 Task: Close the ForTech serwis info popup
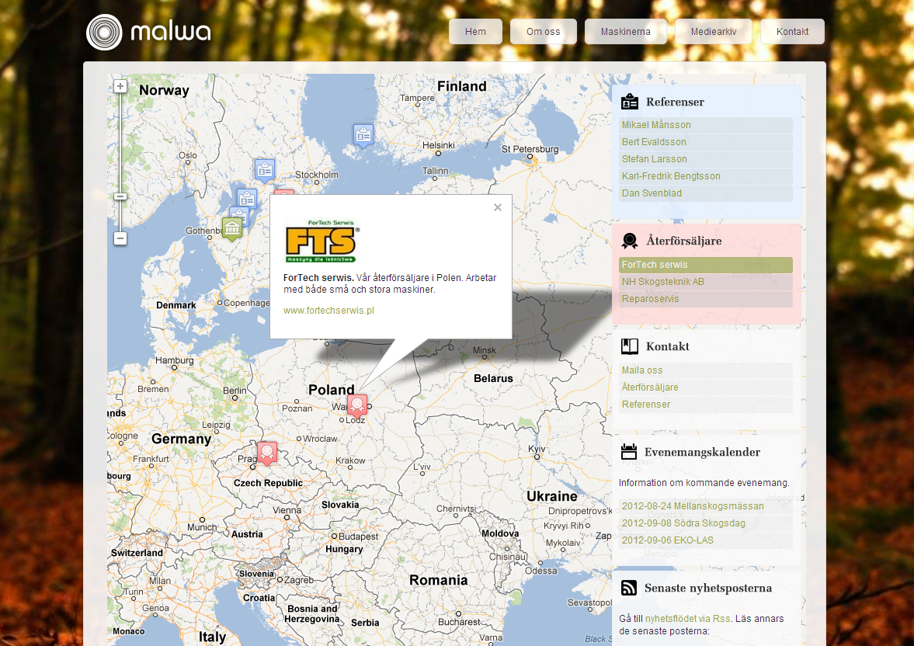[x=498, y=207]
